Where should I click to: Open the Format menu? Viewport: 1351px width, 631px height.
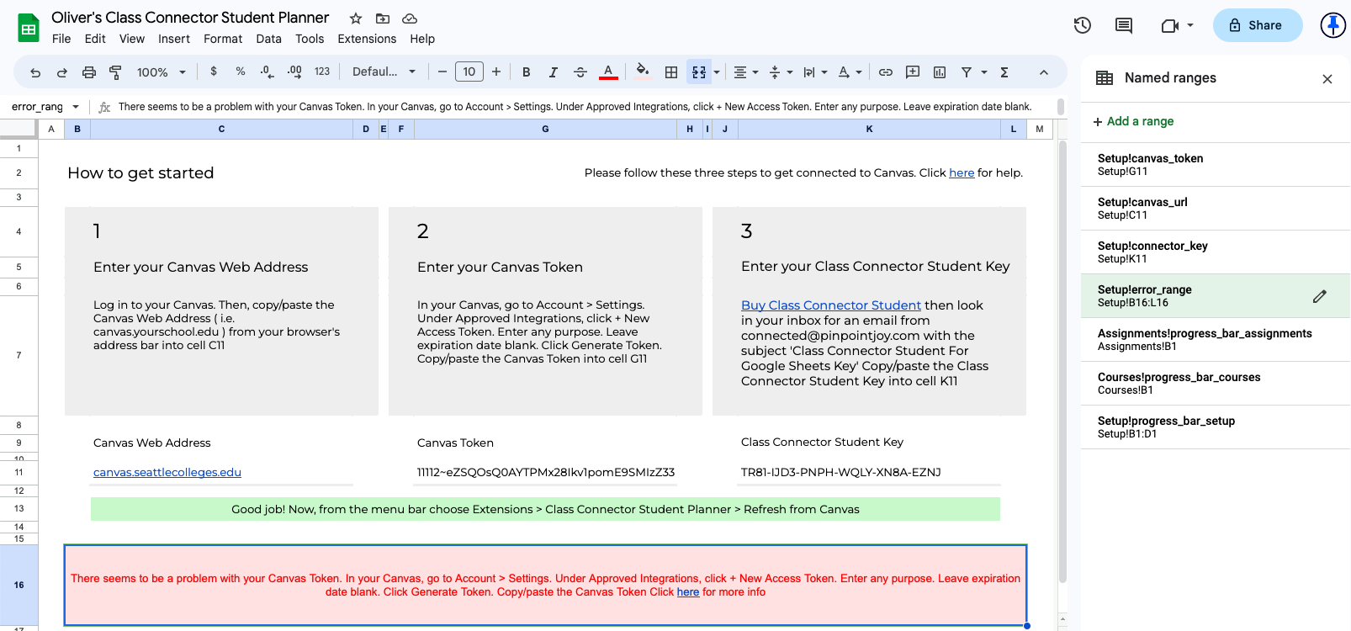223,39
